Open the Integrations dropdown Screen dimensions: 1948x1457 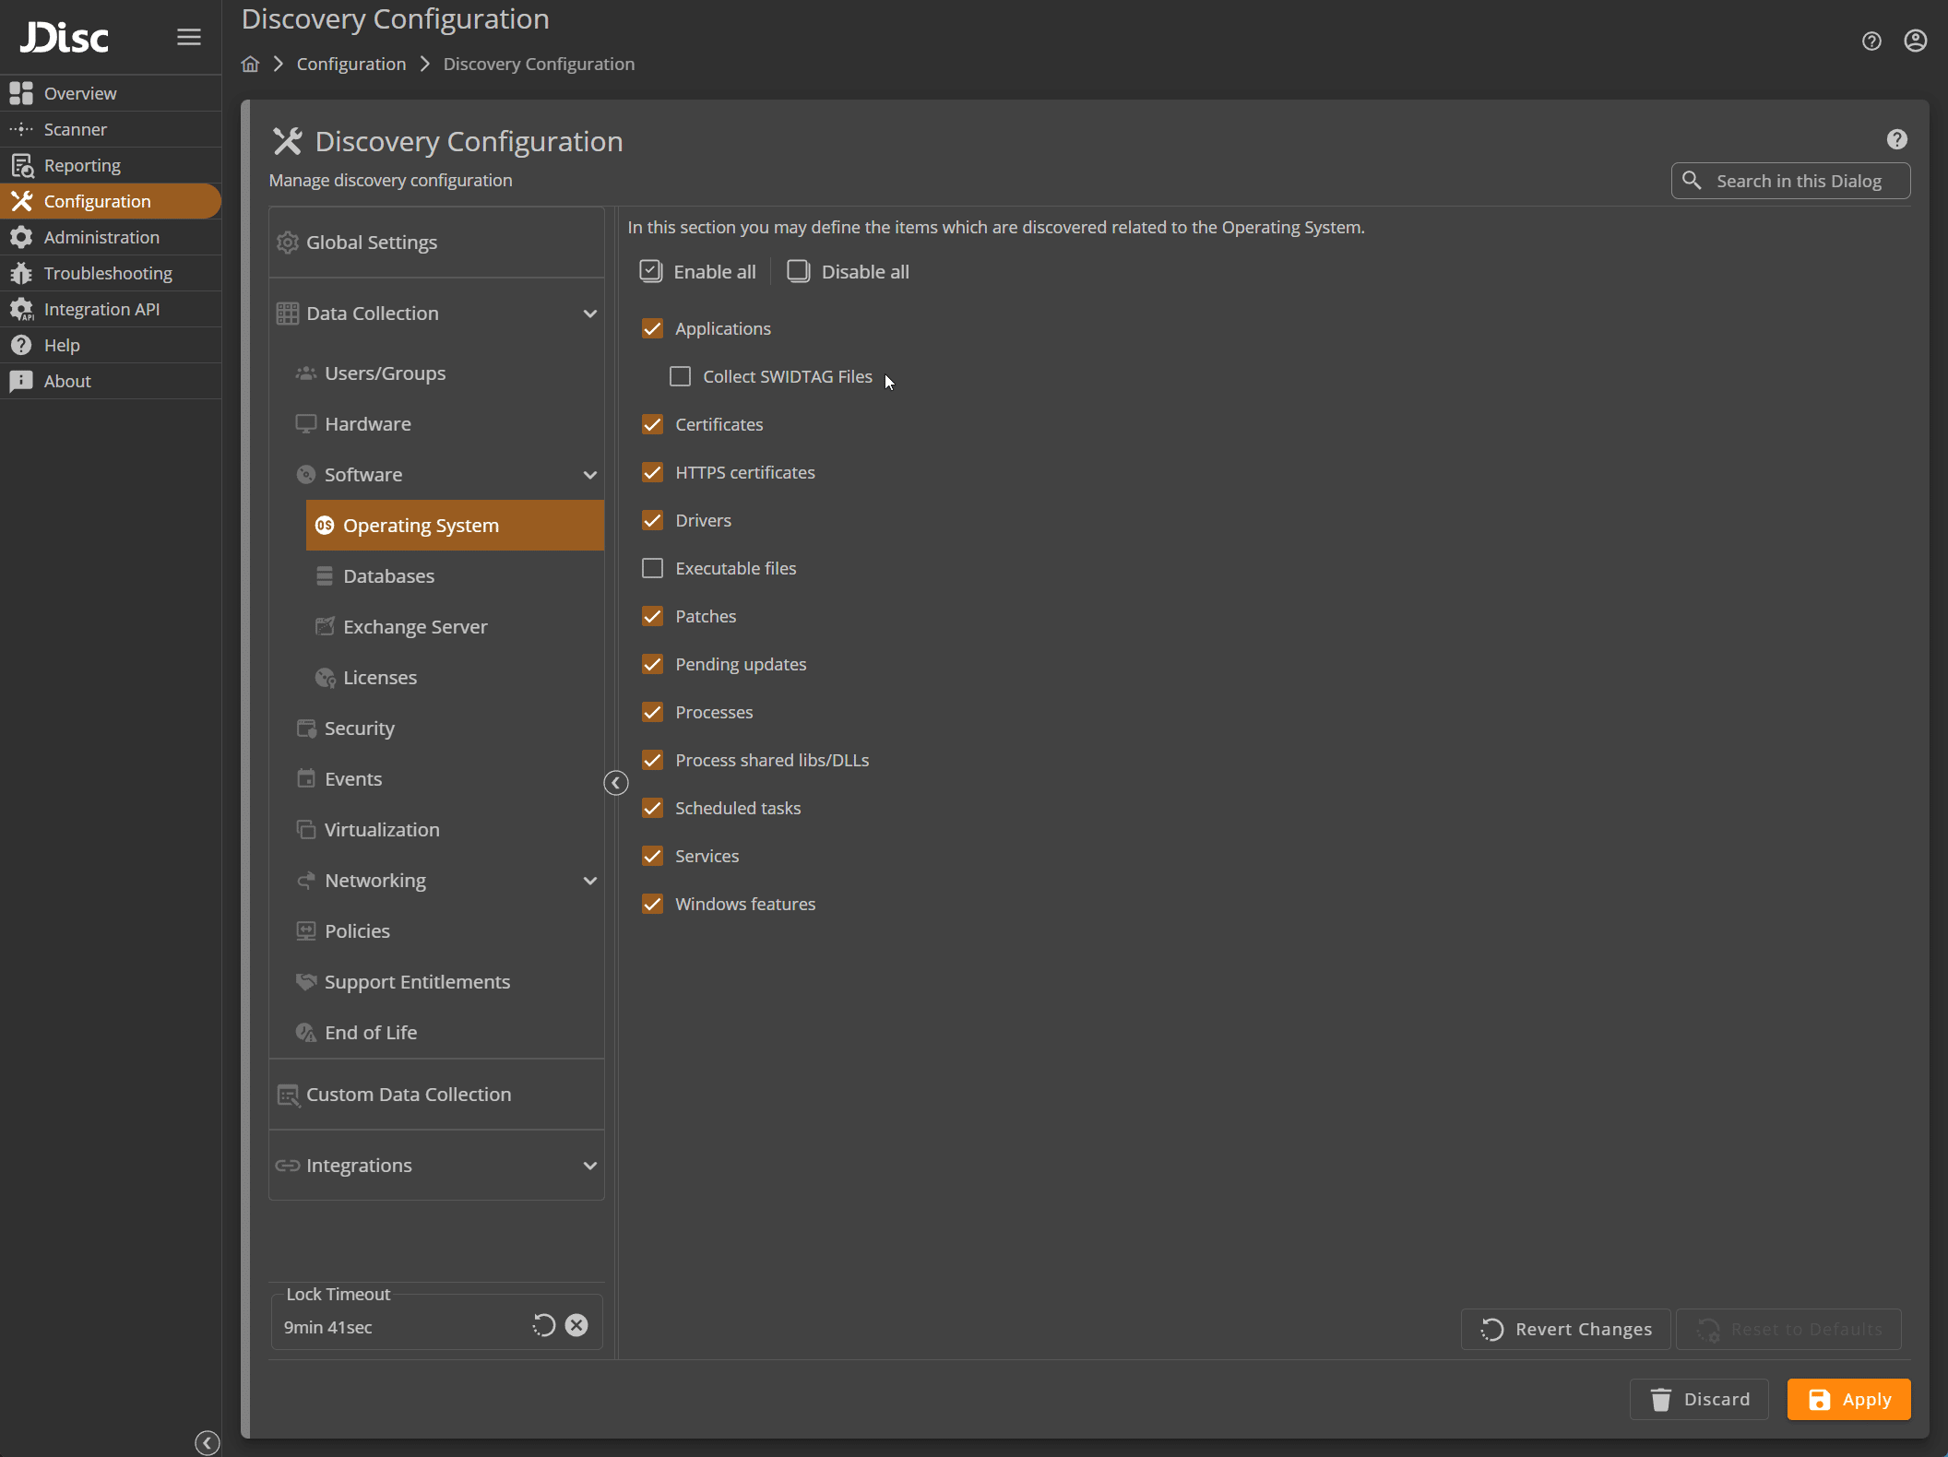click(590, 1165)
